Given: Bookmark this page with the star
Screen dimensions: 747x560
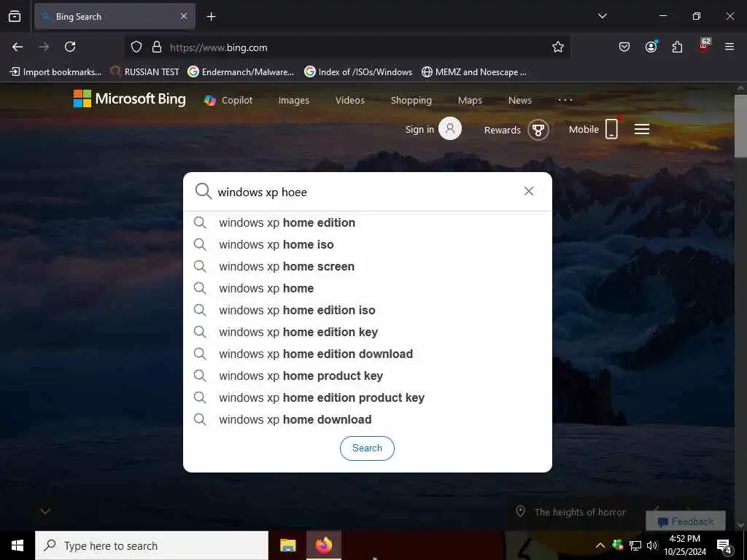Looking at the screenshot, I should [558, 47].
